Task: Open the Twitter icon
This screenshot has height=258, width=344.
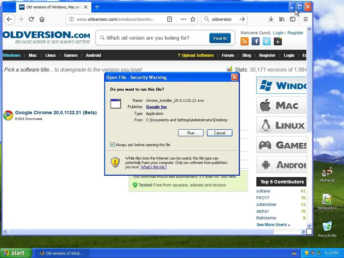Action: coord(266,41)
